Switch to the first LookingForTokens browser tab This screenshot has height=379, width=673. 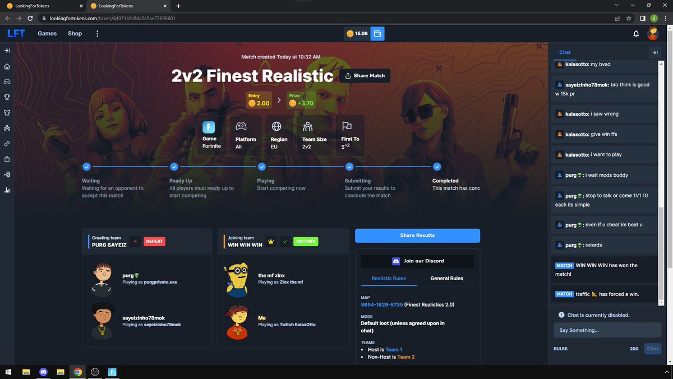click(44, 6)
